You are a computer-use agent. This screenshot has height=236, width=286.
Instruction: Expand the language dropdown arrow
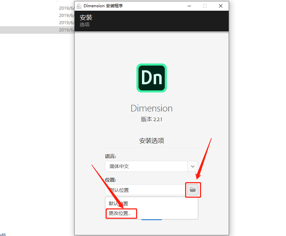point(193,166)
